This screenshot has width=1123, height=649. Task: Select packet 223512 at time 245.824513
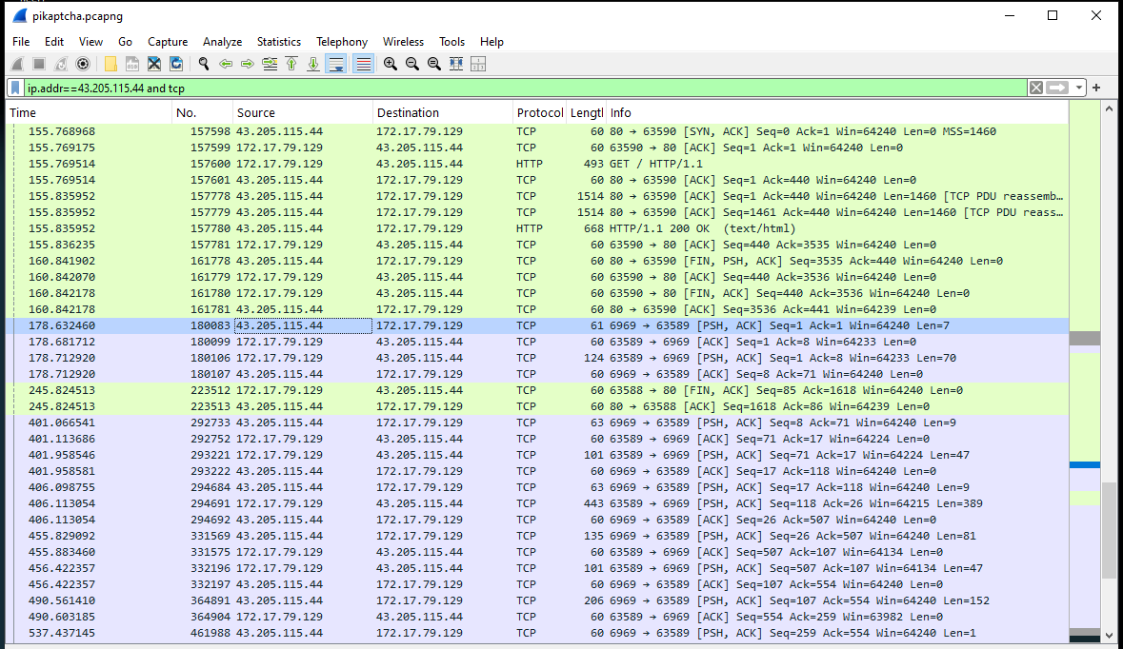[x=537, y=391]
